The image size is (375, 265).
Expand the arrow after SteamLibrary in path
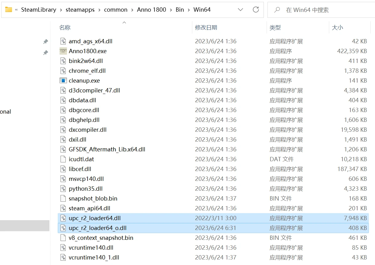pos(61,10)
